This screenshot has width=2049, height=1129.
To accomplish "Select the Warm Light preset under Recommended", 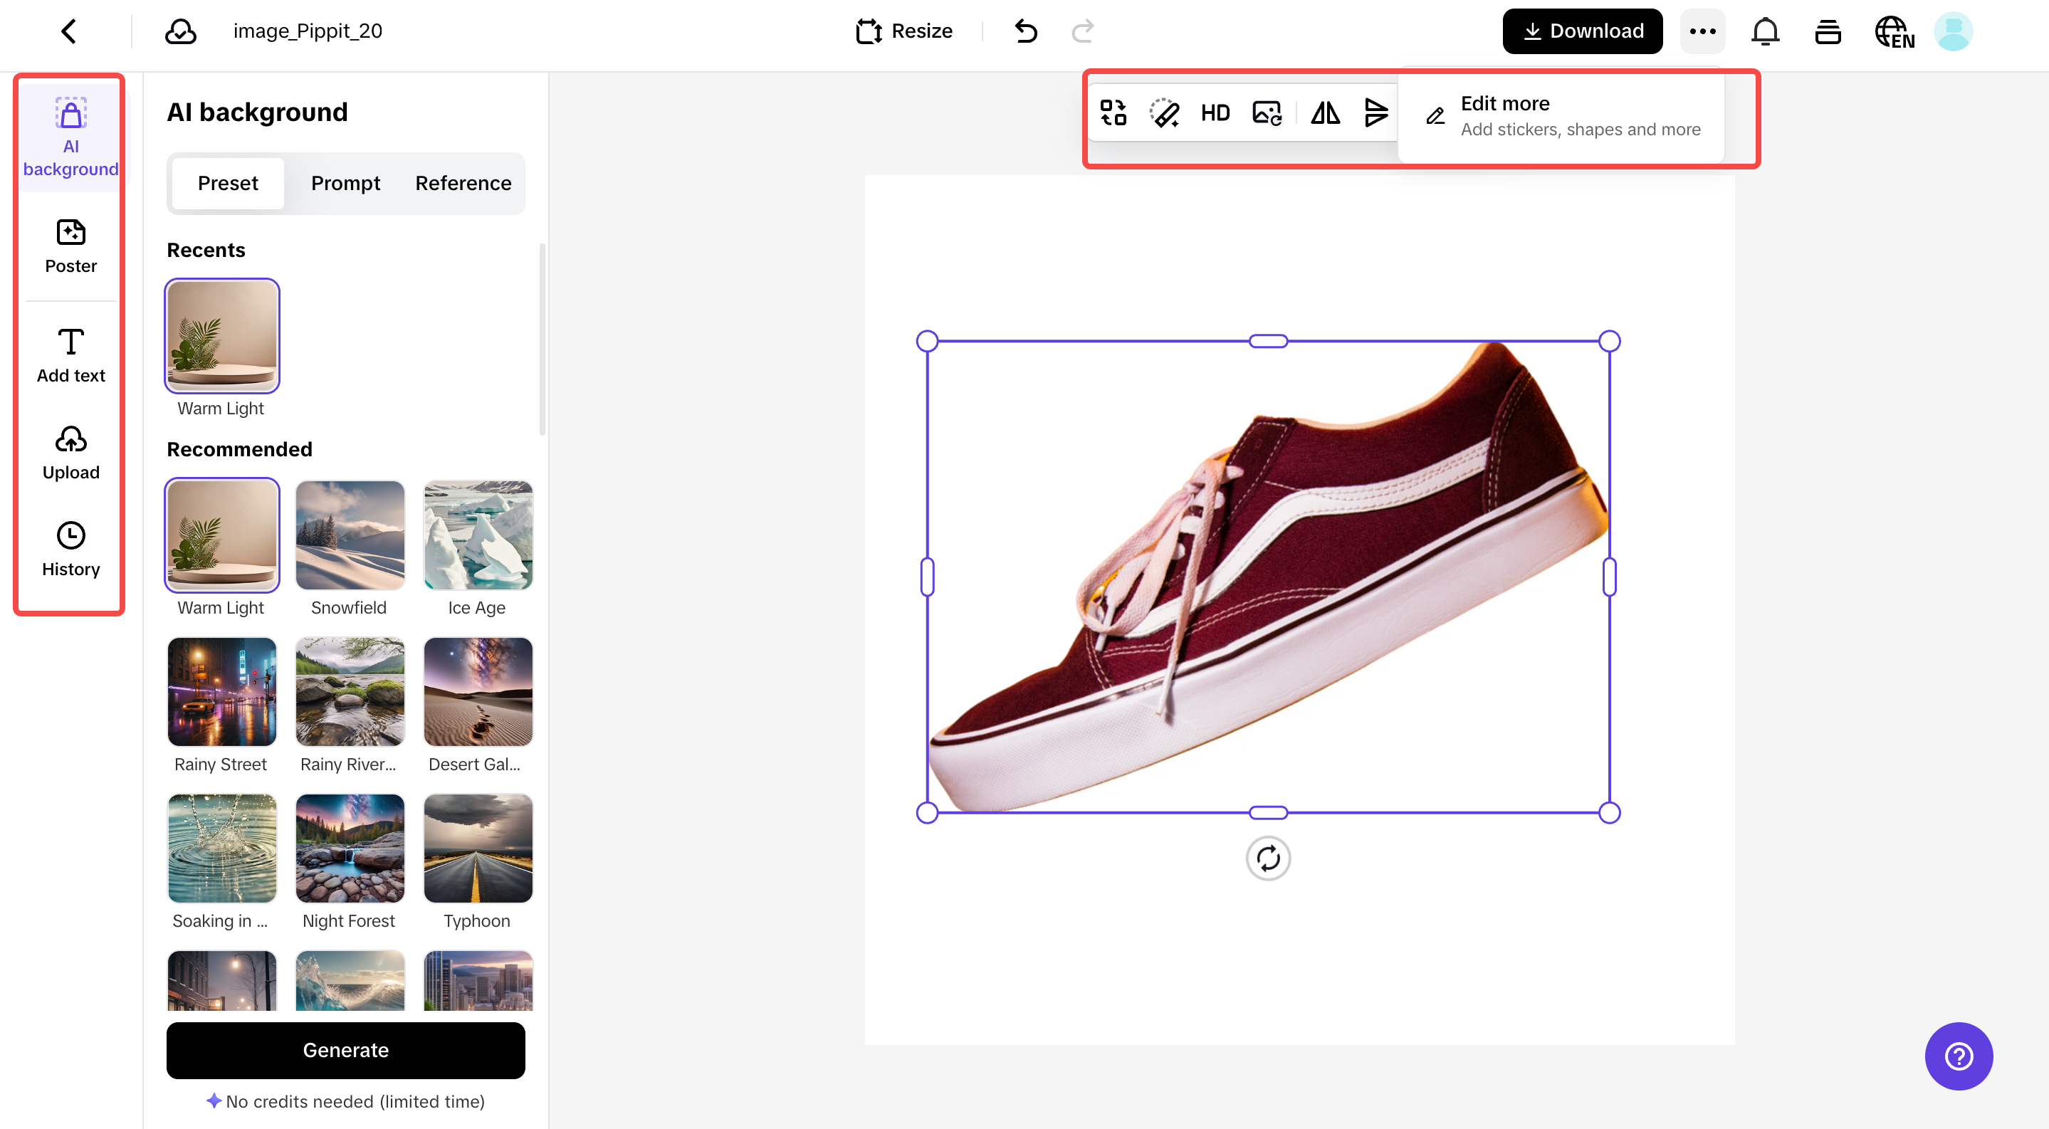I will (x=222, y=535).
